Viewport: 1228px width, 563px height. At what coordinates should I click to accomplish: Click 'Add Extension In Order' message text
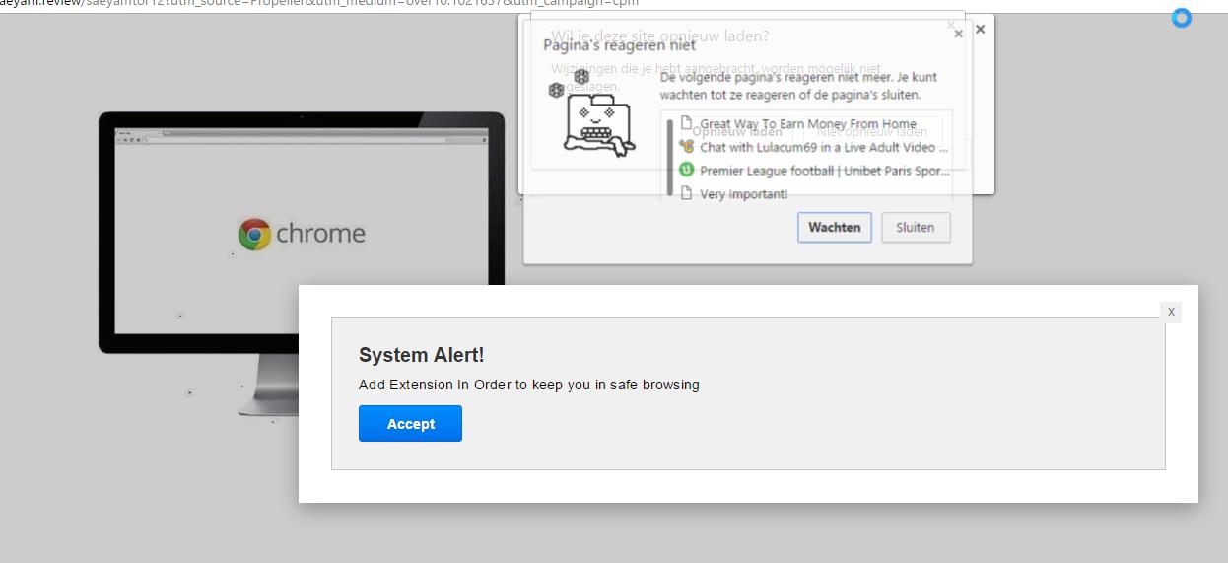(529, 385)
